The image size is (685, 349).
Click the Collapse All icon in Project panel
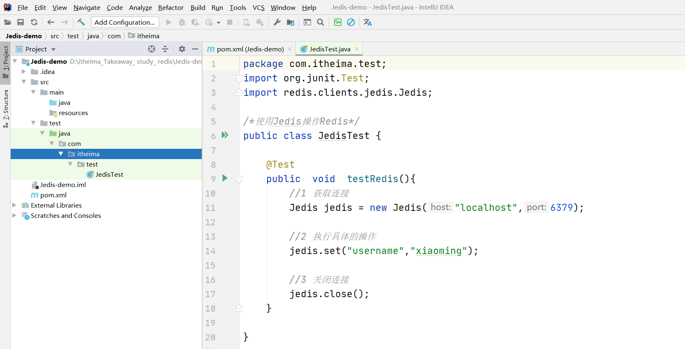click(x=165, y=49)
